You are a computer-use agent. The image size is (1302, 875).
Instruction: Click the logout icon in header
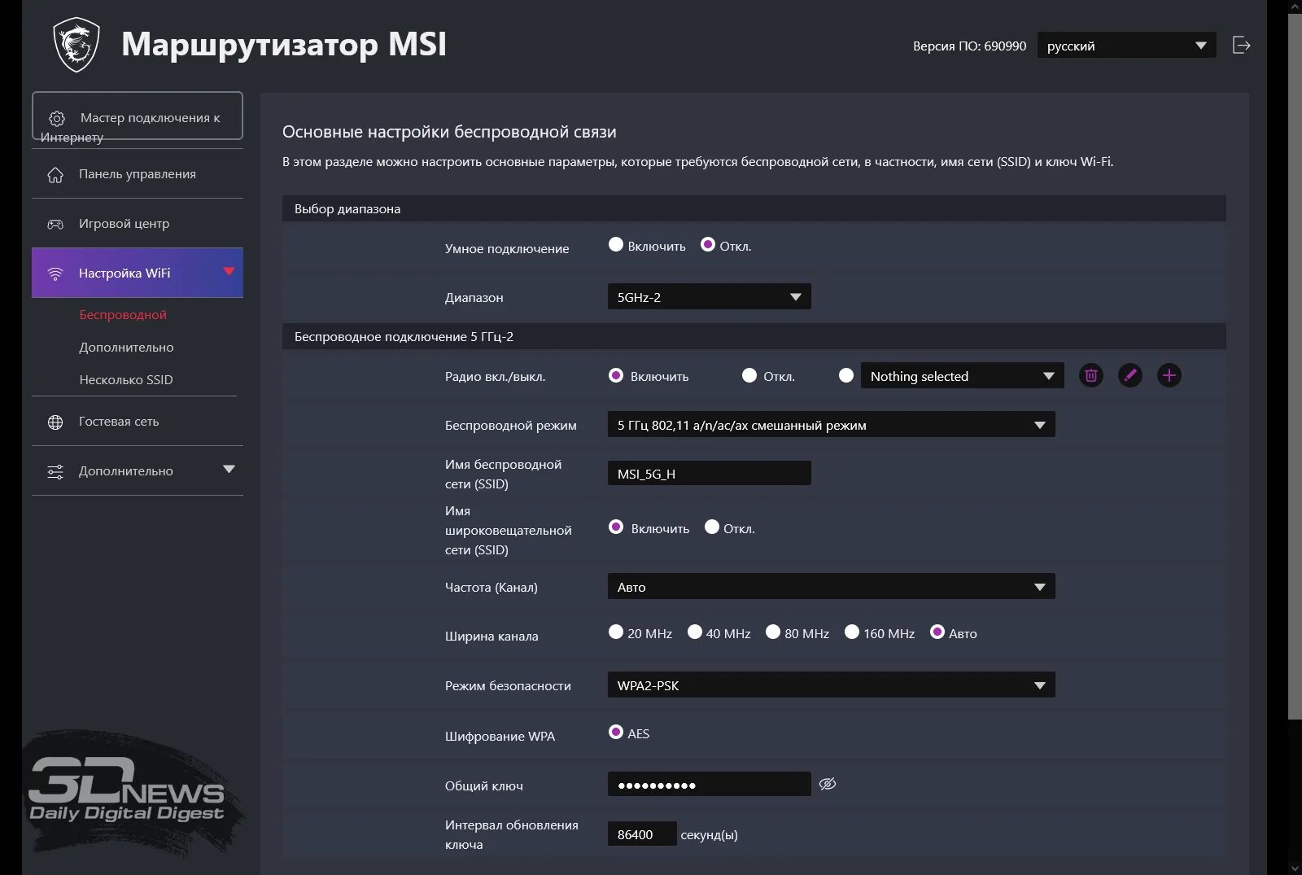[1241, 45]
